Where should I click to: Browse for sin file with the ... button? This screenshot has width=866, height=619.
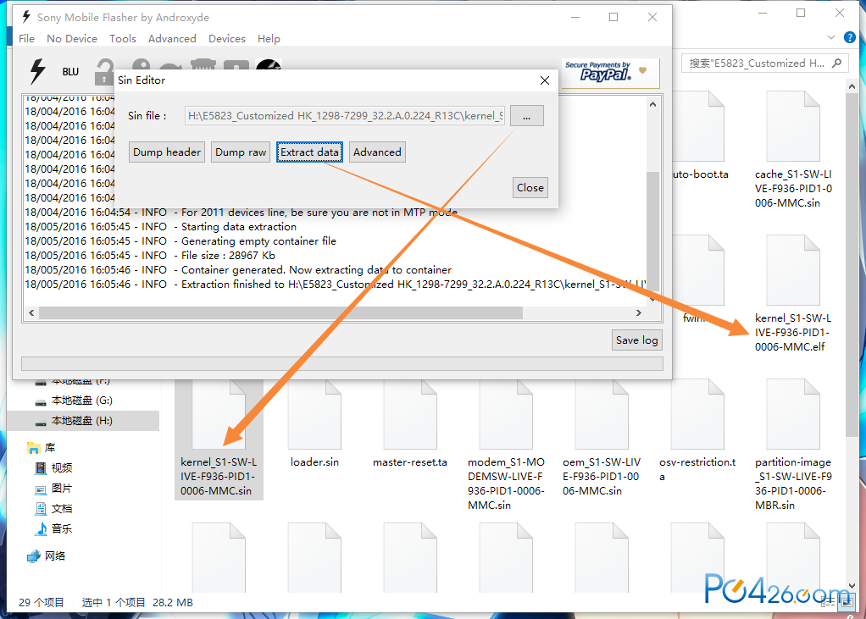527,116
